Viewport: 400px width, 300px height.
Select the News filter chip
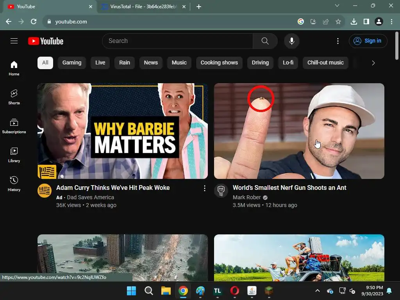[151, 63]
